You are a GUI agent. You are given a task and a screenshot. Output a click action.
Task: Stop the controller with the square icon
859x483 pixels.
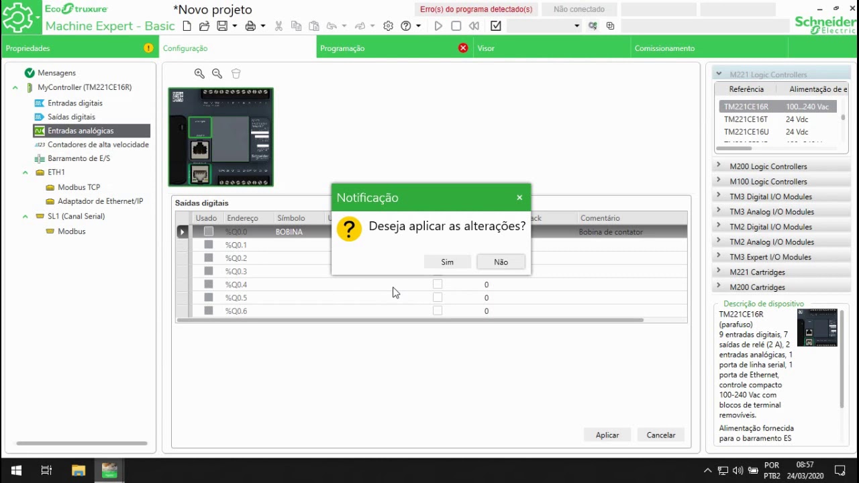coord(456,26)
